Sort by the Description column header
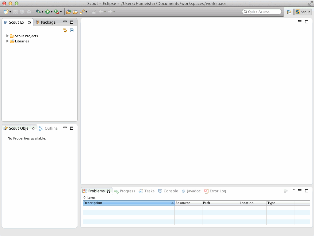The image size is (314, 236). tap(128, 203)
